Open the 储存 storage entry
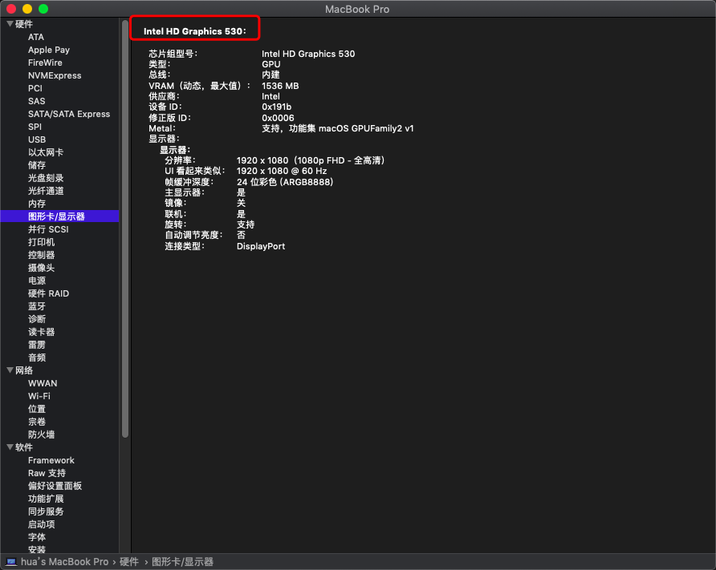The width and height of the screenshot is (716, 570). click(x=37, y=165)
